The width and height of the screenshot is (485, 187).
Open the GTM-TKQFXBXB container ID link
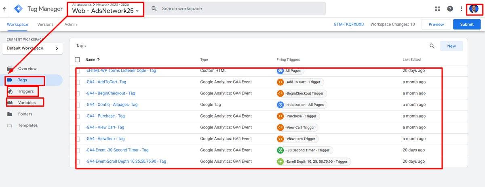click(x=348, y=24)
